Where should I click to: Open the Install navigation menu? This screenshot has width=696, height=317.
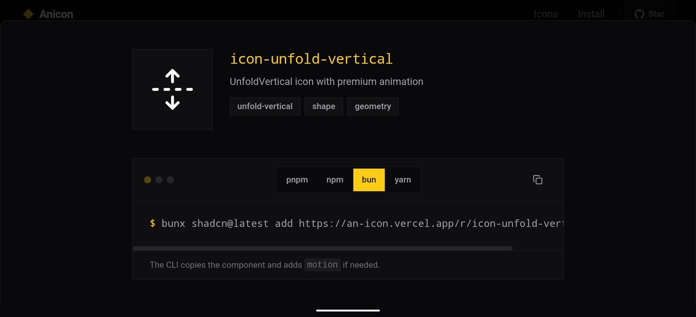591,14
